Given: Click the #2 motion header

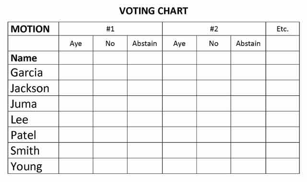Looking at the screenshot, I should 214,29.
